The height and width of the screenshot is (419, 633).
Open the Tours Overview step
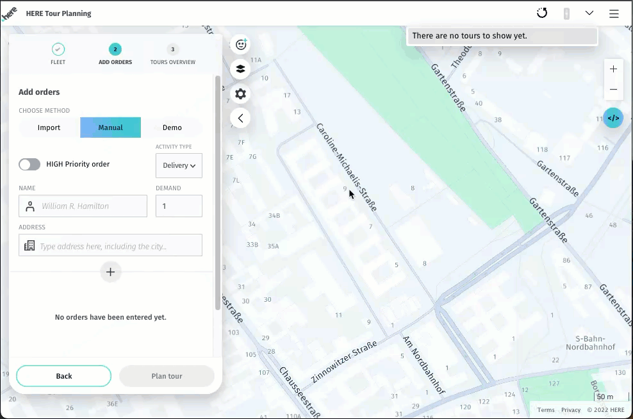(x=173, y=54)
